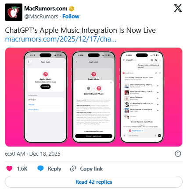Open the macrumors.com article link

[61, 39]
